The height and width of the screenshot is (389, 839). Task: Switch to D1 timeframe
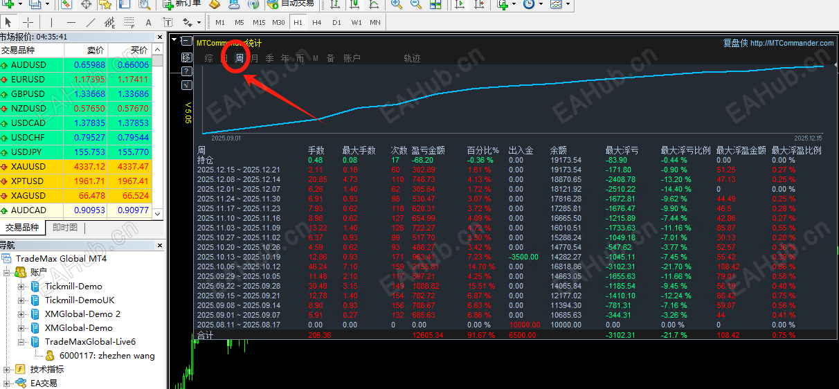coord(336,23)
